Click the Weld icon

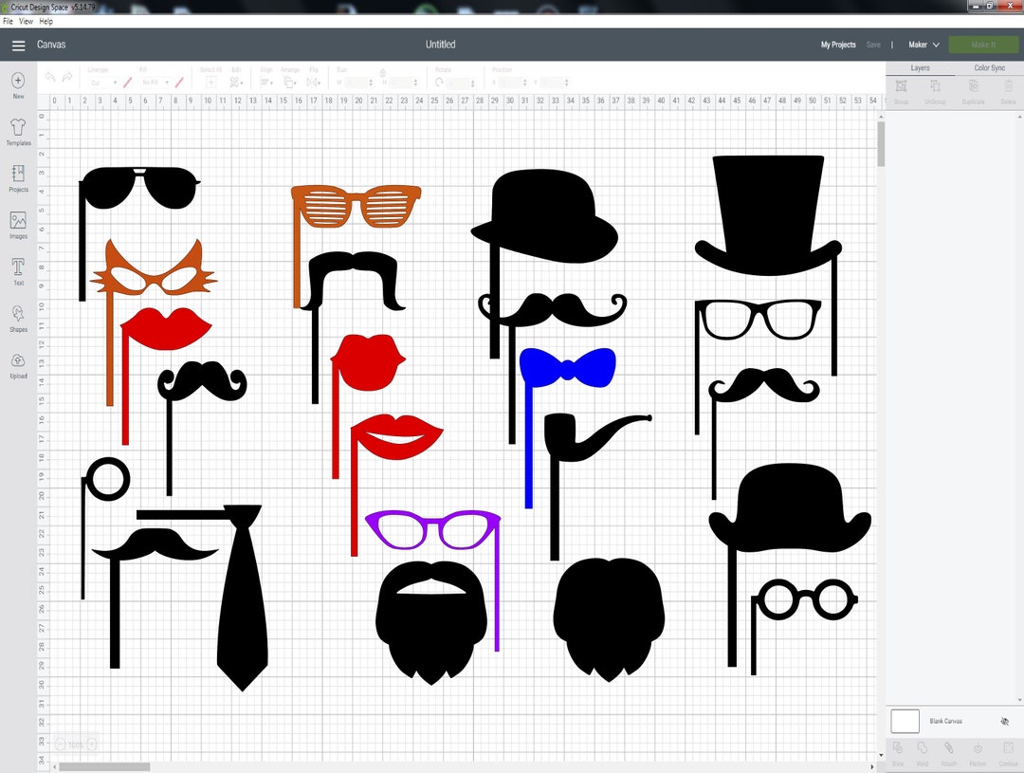coord(923,749)
